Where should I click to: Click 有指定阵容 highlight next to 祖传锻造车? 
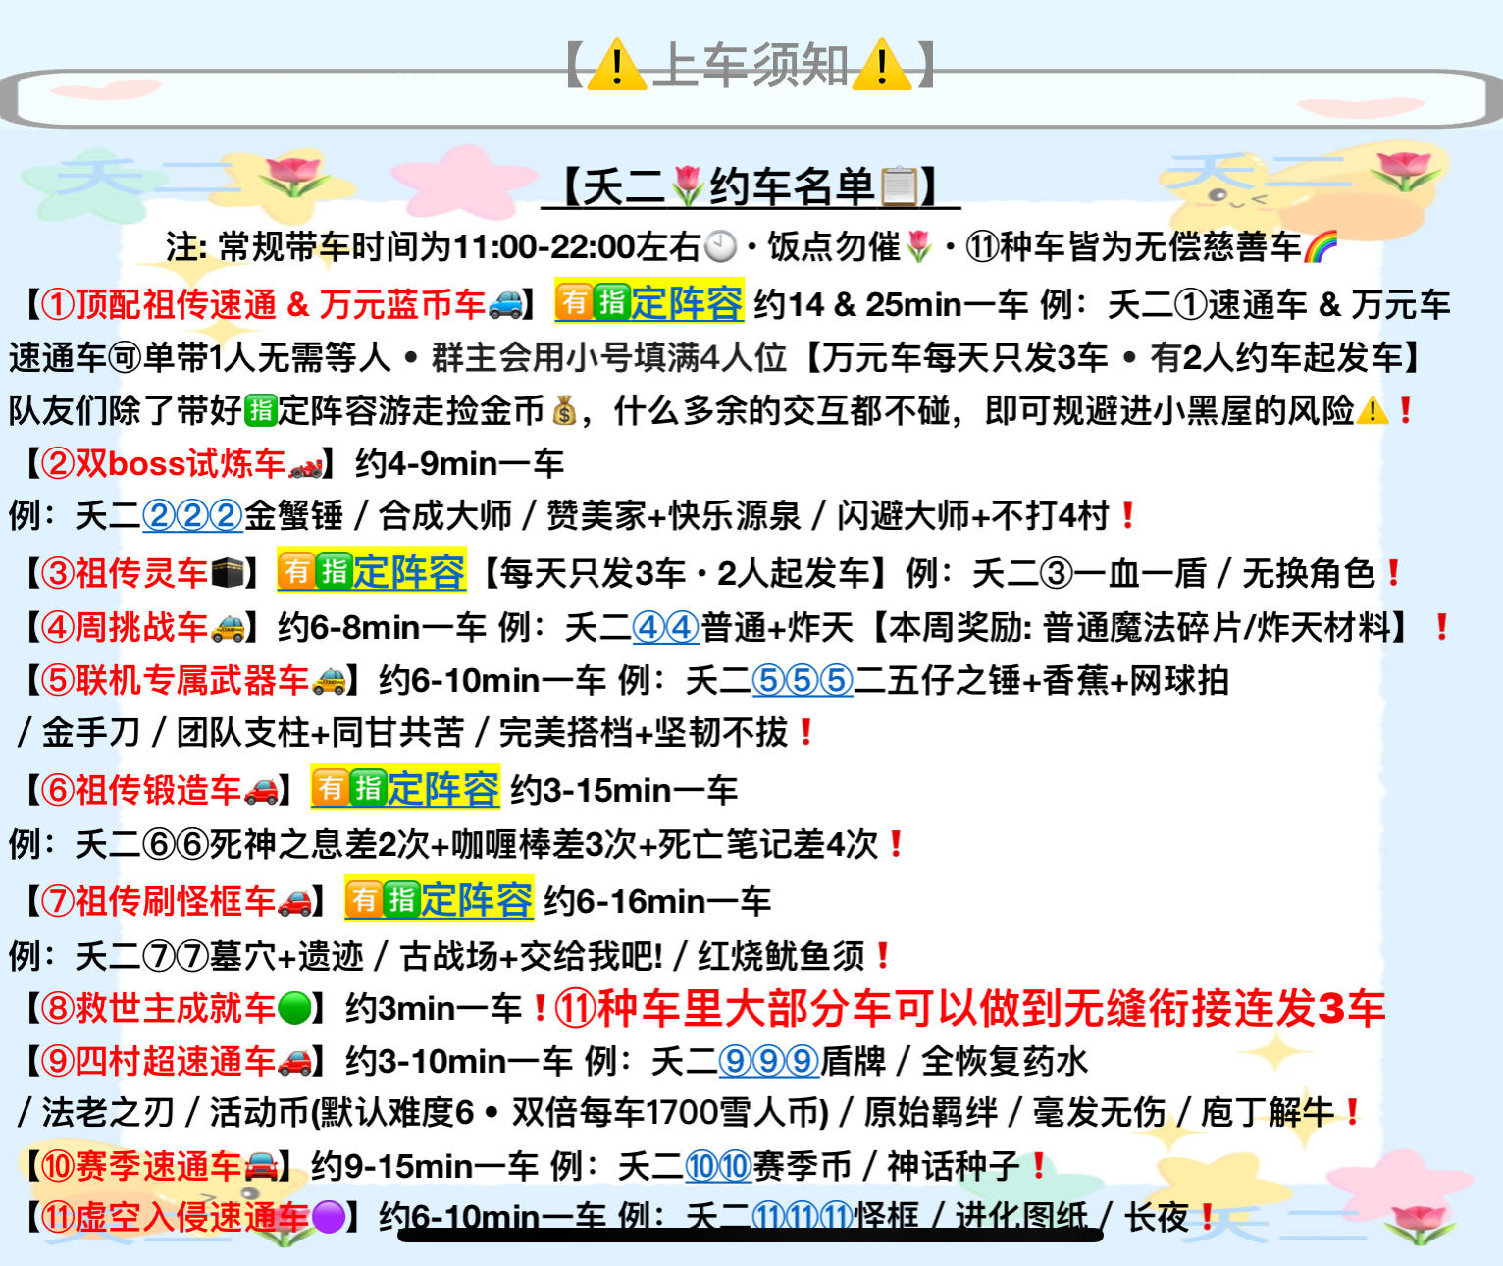(405, 788)
